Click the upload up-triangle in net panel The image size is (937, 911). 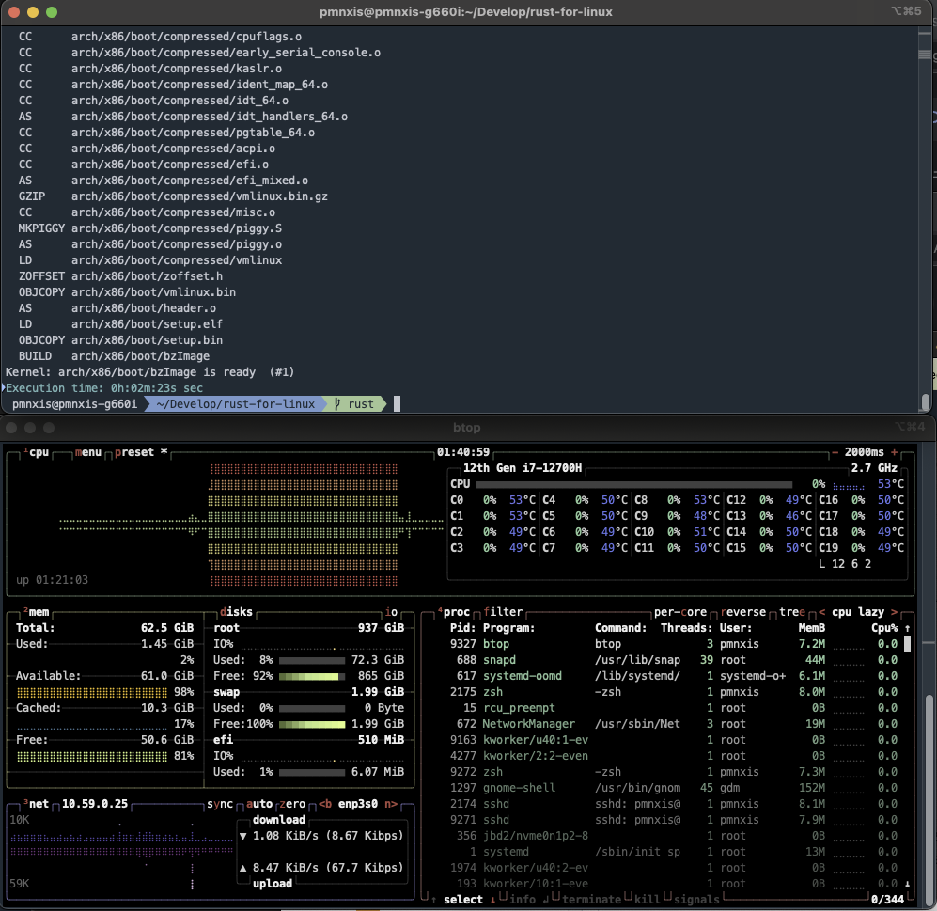[x=242, y=868]
